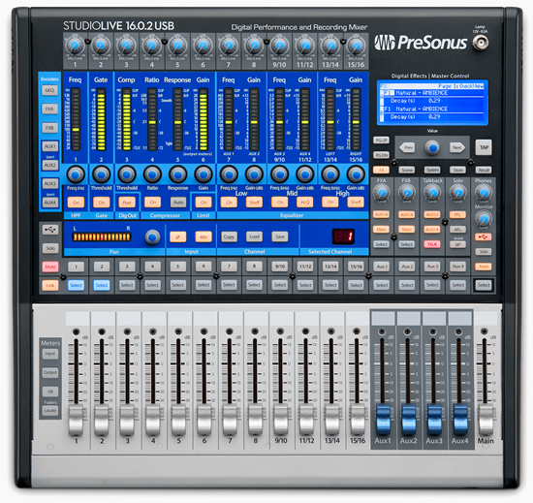Click the Main fader cap
The height and width of the screenshot is (503, 533).
pos(486,420)
